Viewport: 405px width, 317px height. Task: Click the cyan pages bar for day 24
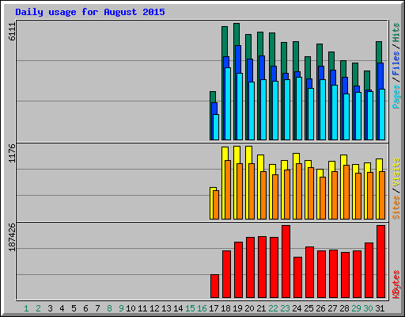(299, 109)
